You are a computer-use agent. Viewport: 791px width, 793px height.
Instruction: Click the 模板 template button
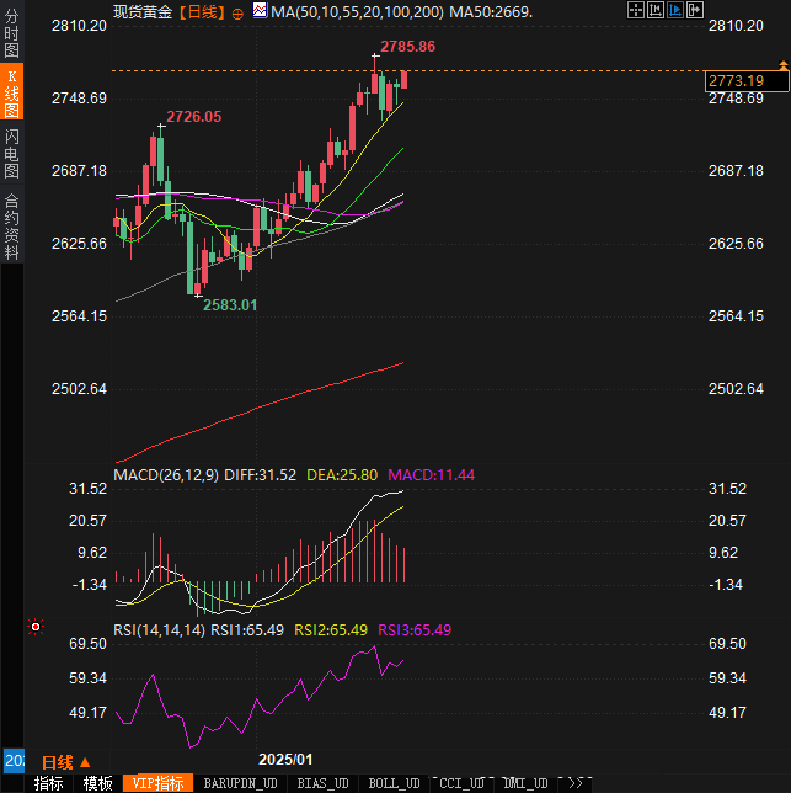point(98,783)
